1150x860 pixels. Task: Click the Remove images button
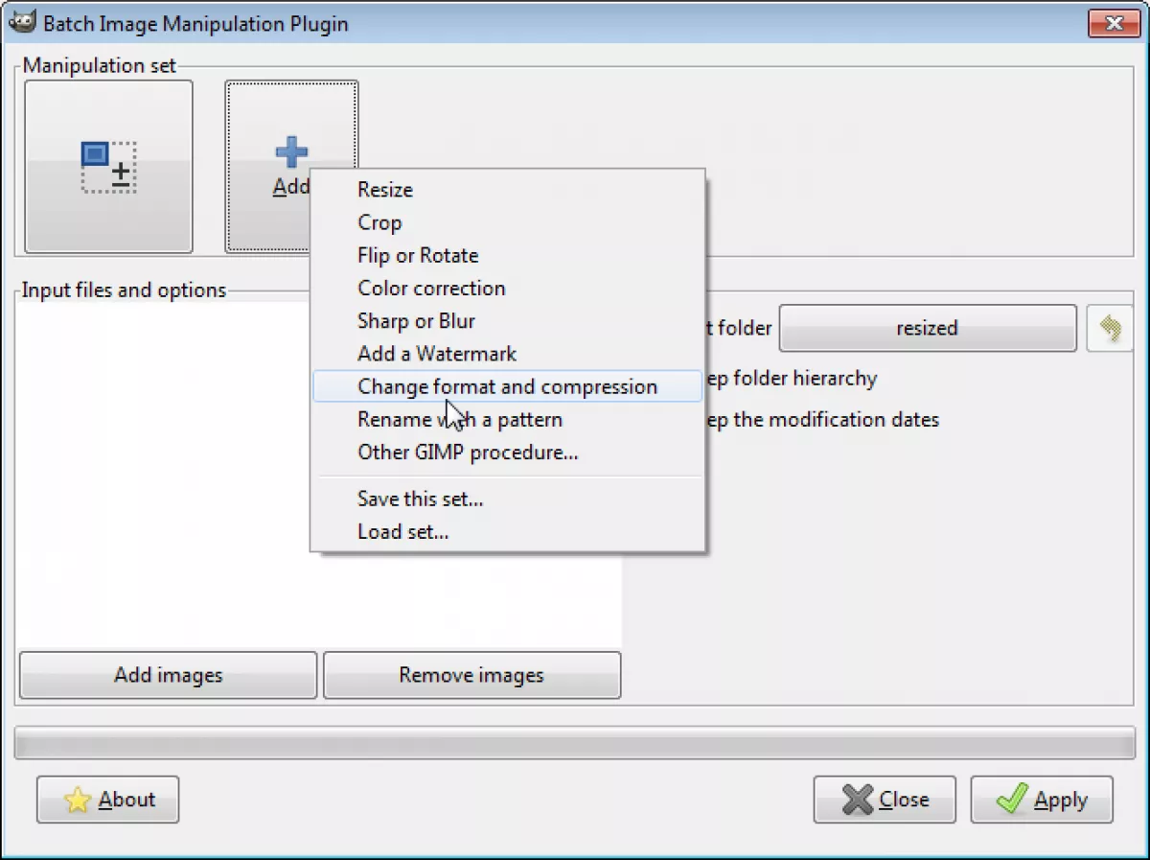coord(471,675)
